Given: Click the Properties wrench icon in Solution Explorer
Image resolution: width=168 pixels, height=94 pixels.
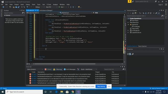Looking at the screenshot, I should 156,13.
